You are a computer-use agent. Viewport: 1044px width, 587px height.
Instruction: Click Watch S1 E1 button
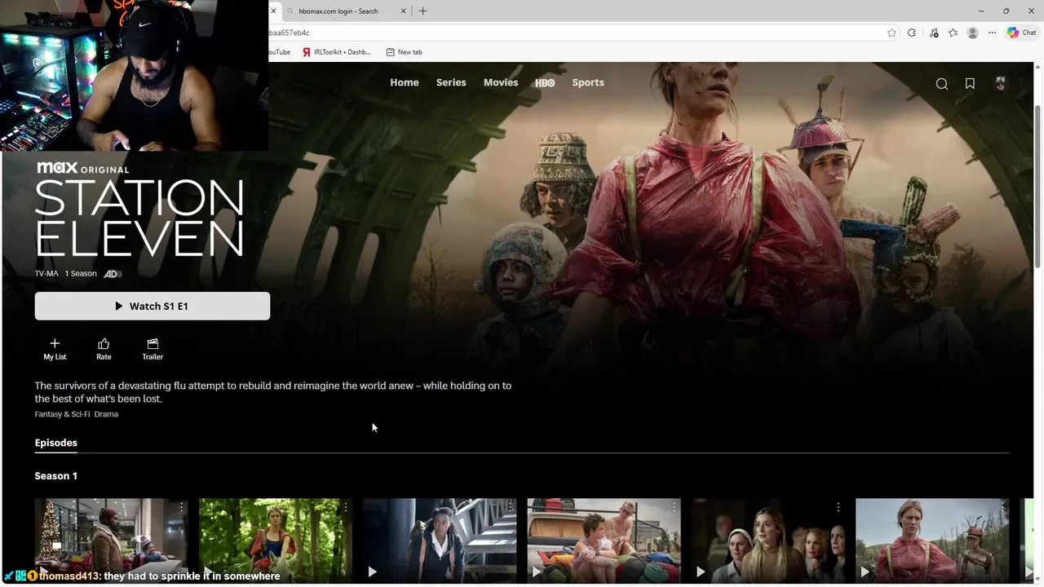pyautogui.click(x=153, y=306)
